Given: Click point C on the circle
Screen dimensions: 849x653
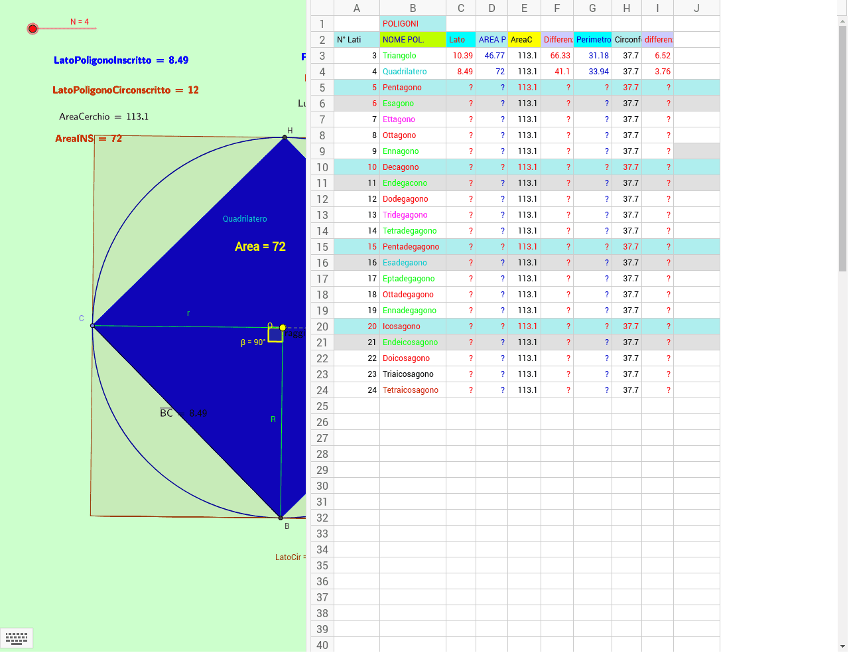Looking at the screenshot, I should pyautogui.click(x=92, y=326).
